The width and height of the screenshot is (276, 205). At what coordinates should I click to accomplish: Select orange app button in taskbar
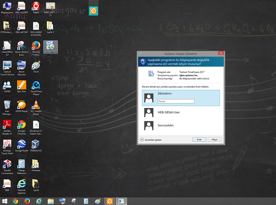click(110, 201)
